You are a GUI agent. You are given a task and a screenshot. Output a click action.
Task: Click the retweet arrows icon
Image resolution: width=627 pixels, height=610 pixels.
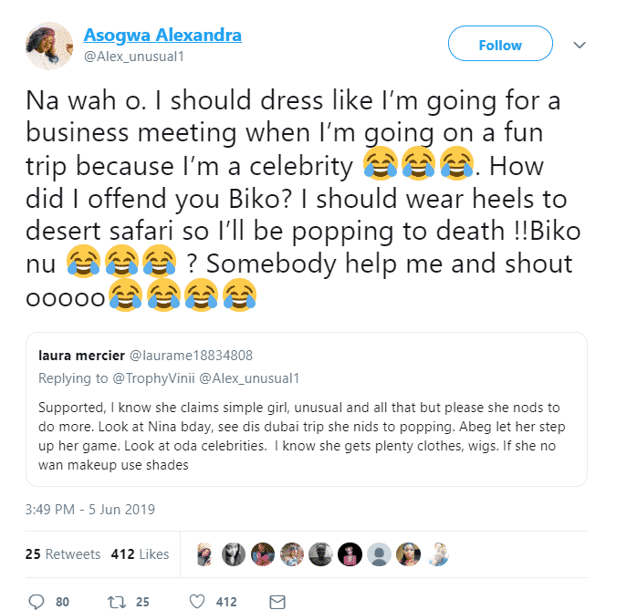pyautogui.click(x=117, y=601)
